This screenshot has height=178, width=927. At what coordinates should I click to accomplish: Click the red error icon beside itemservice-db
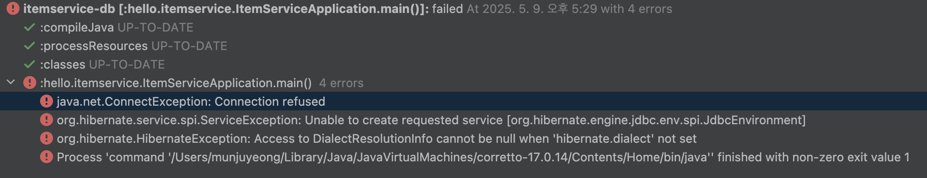(x=13, y=8)
